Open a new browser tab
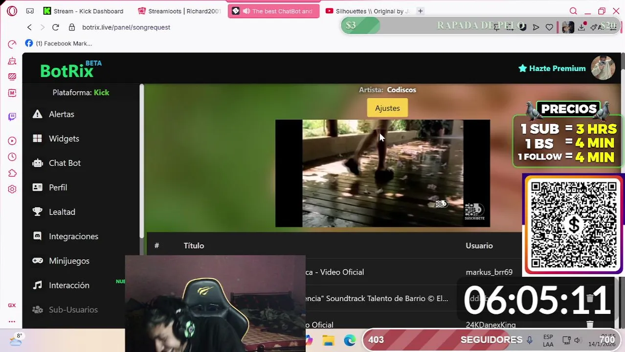 click(420, 11)
